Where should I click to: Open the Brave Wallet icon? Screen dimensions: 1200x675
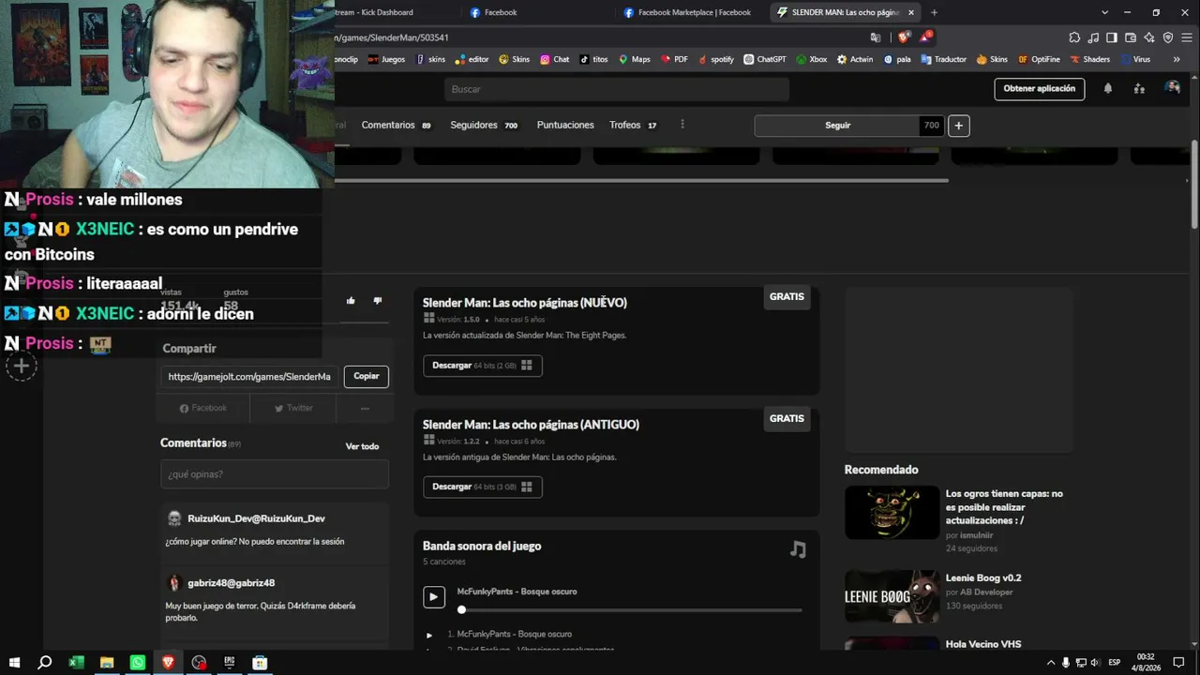[1131, 37]
